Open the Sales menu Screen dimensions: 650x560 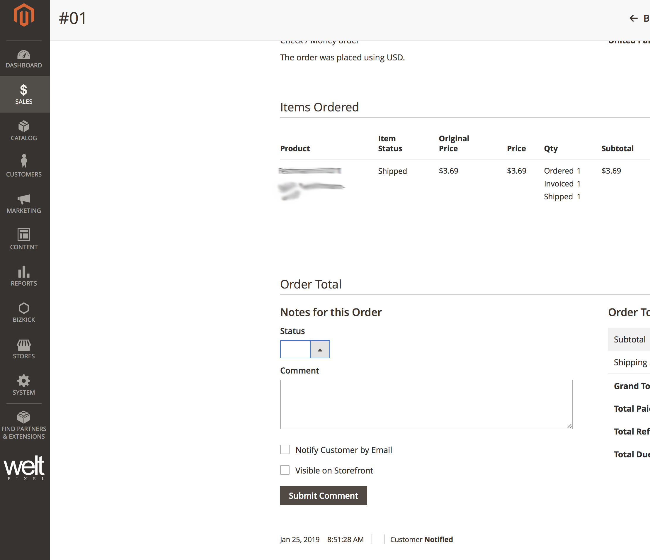24,94
